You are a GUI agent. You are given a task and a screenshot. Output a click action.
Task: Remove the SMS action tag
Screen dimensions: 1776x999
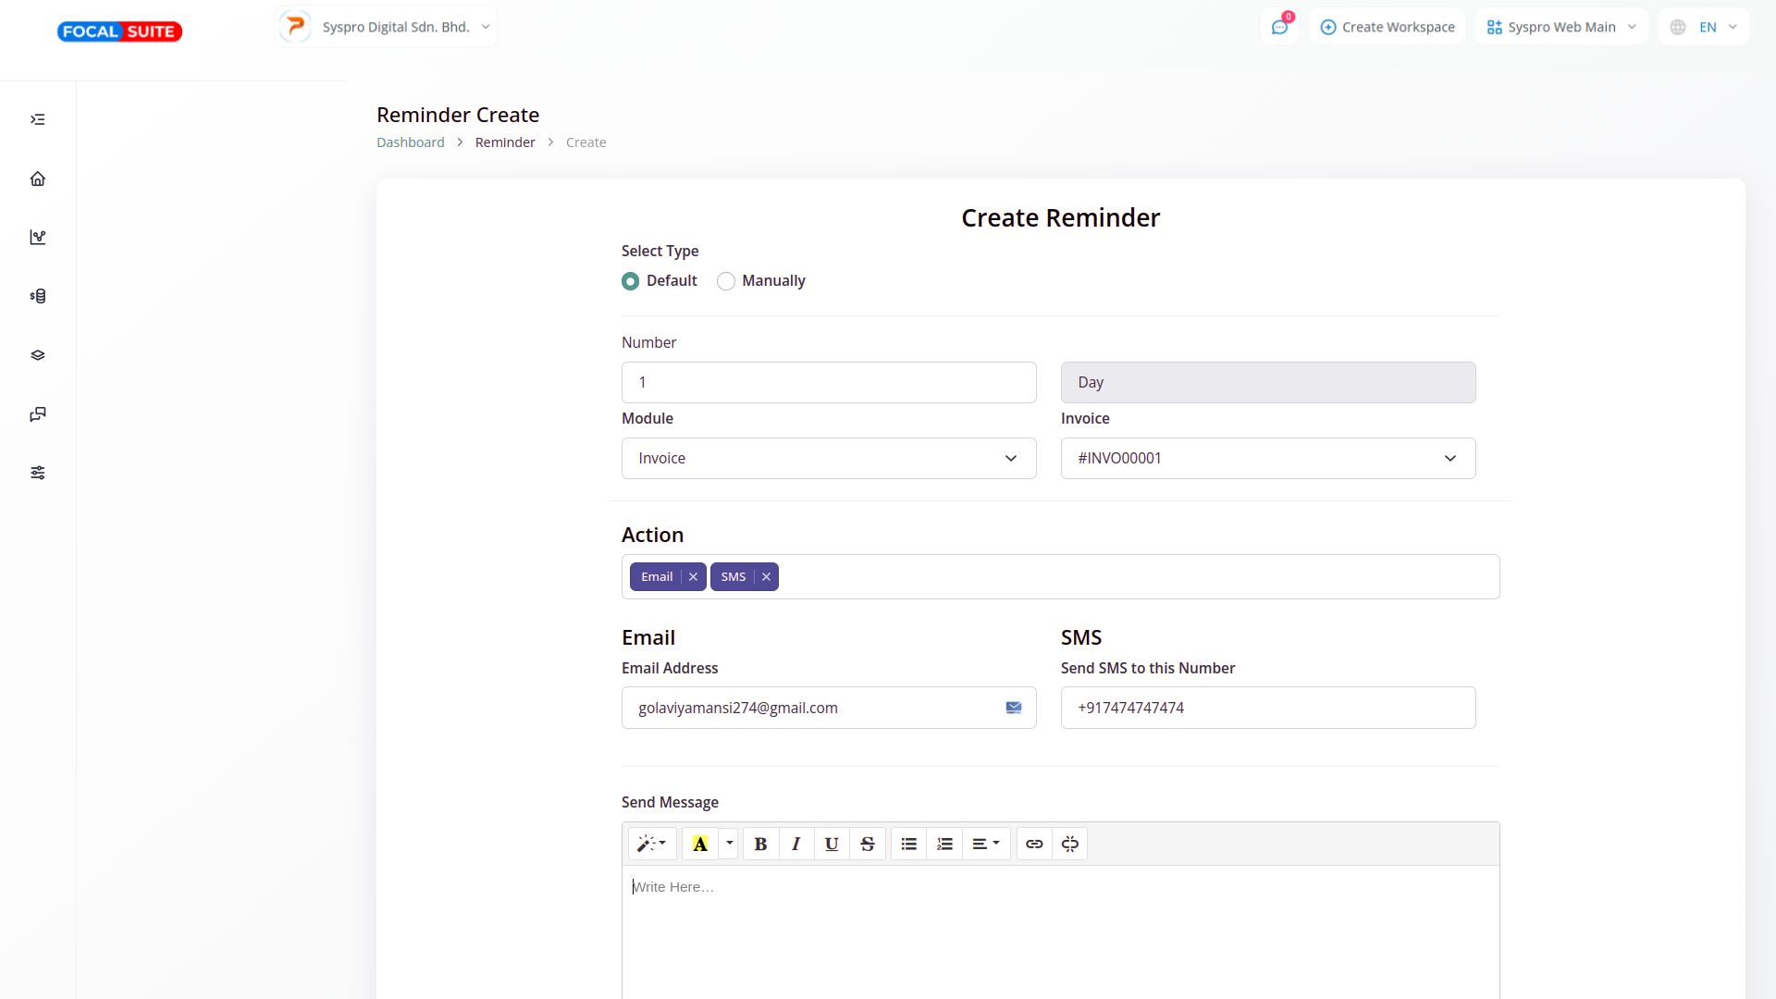pyautogui.click(x=766, y=576)
